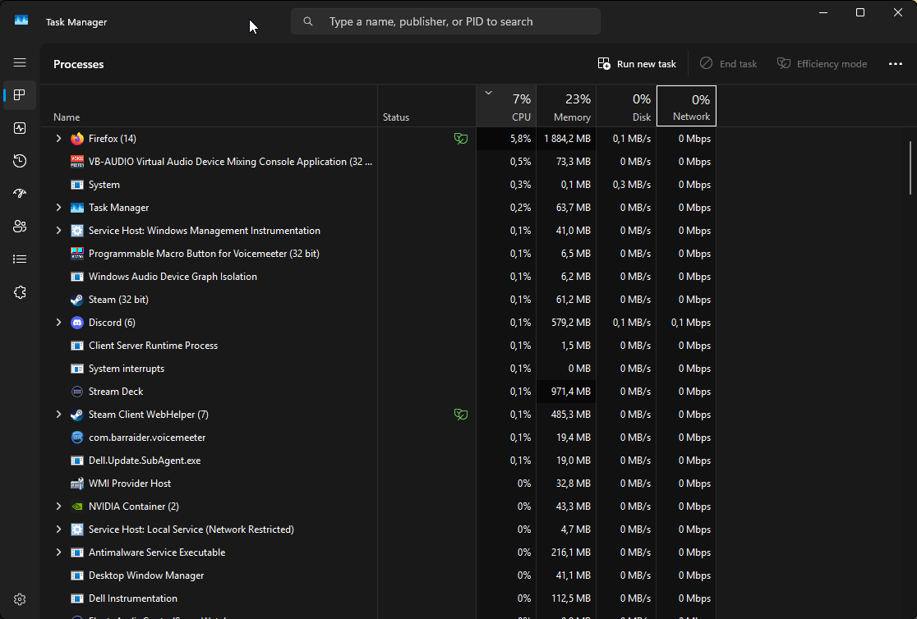Sort processes by Network column header
Screen dimensions: 917x619
(x=687, y=107)
